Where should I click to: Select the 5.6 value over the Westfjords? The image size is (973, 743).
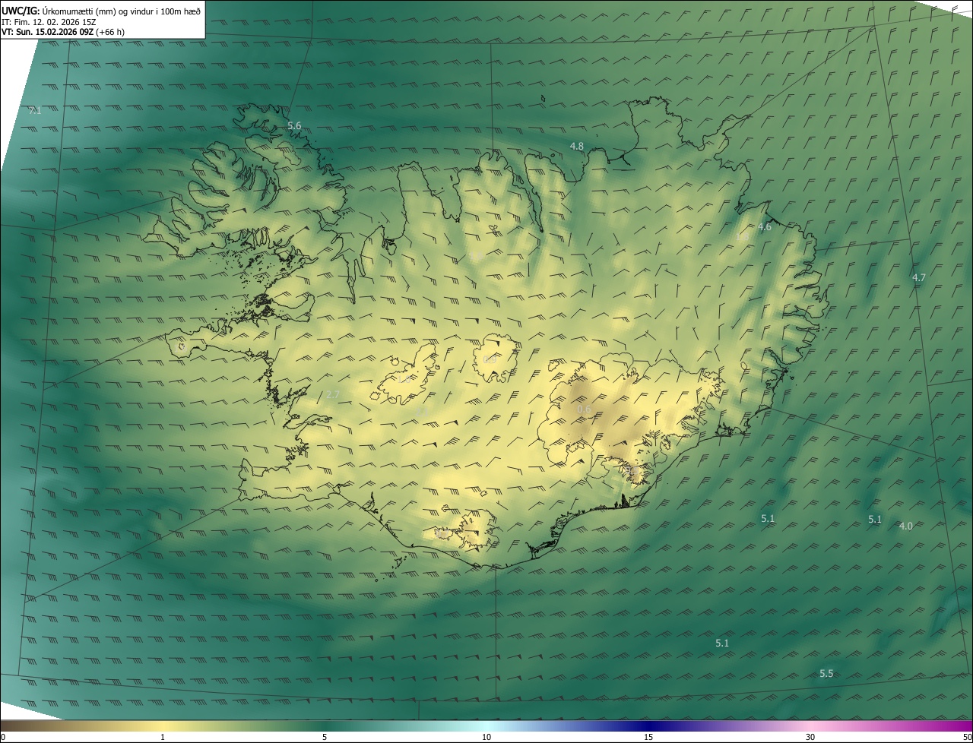pos(294,125)
